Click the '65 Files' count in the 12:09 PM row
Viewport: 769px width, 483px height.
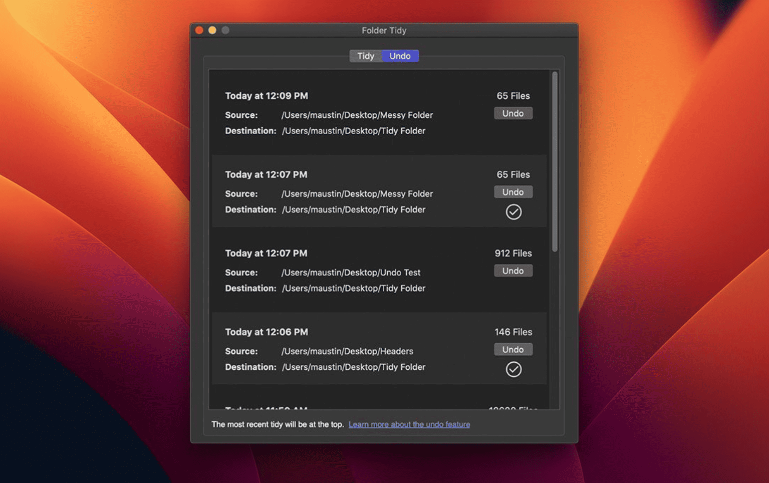point(514,96)
